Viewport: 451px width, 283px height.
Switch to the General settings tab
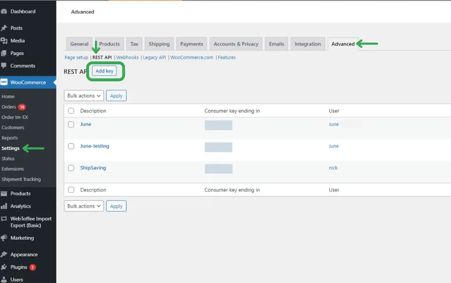pyautogui.click(x=79, y=44)
